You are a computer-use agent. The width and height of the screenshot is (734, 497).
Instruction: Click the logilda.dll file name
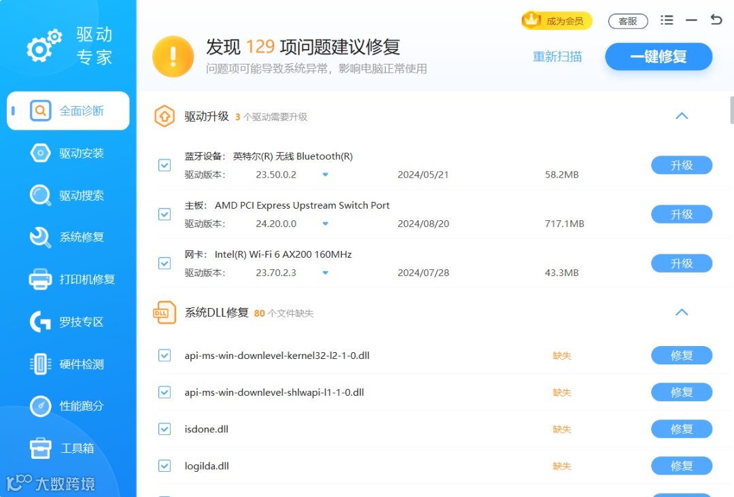tap(207, 466)
